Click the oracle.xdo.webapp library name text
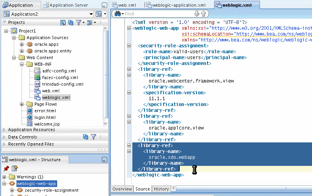This screenshot has width=312, height=196. point(172,157)
